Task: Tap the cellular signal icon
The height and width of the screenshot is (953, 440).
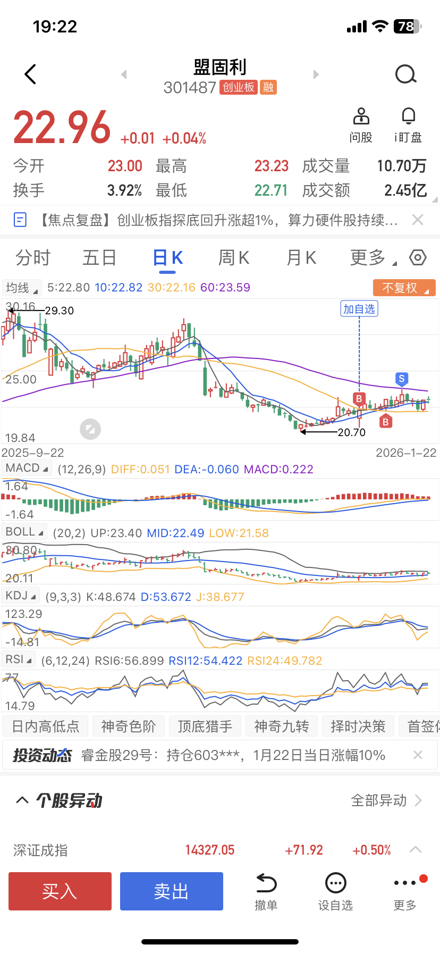Action: [357, 27]
